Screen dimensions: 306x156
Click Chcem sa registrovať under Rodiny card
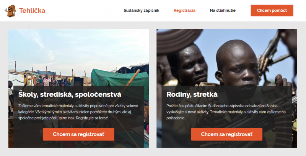pos(226,134)
